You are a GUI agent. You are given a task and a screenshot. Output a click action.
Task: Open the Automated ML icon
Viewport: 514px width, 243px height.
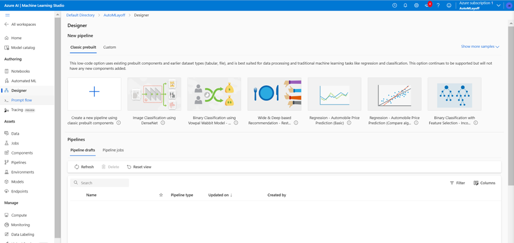[6, 81]
